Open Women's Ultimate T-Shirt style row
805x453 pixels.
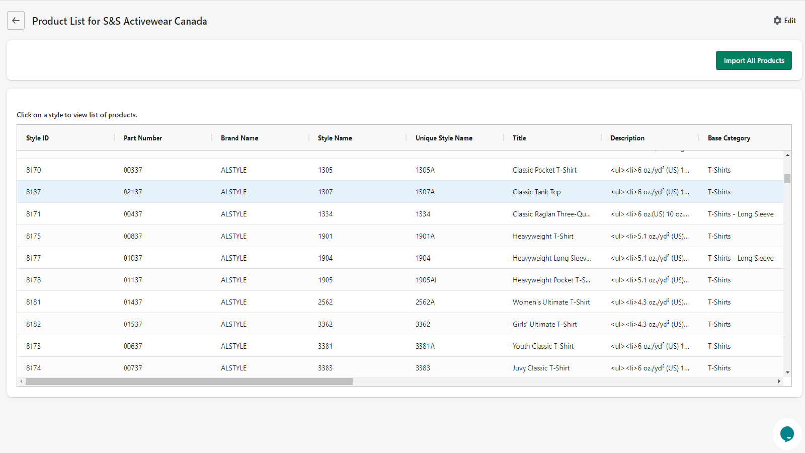coord(551,302)
